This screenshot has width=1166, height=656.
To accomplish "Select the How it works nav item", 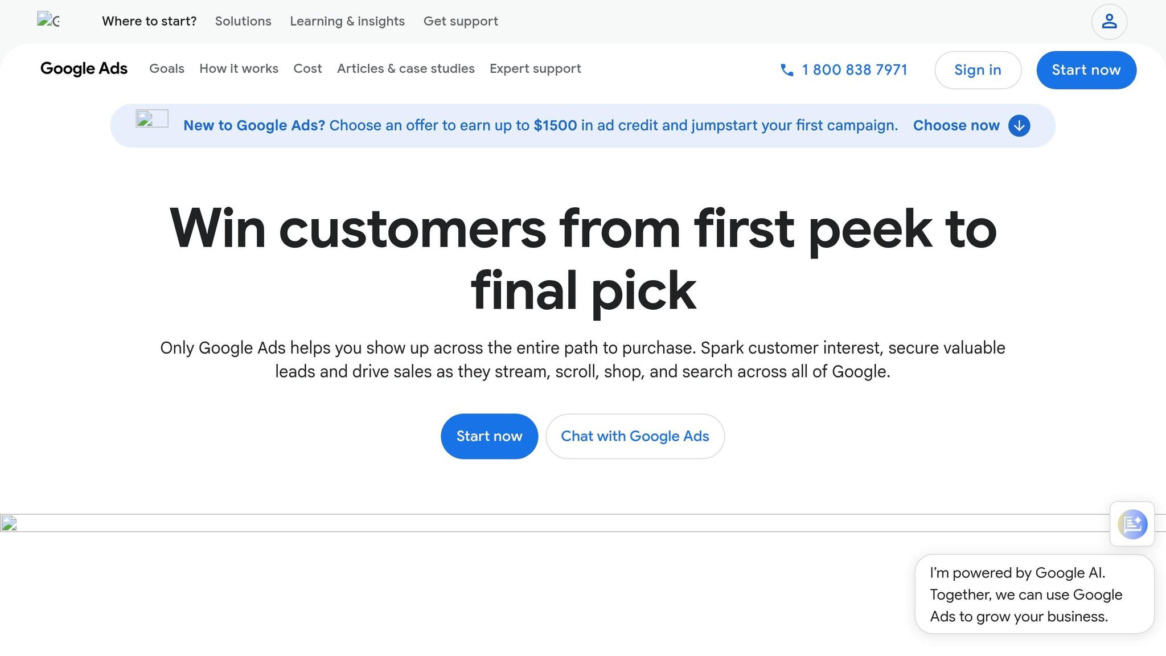I will tap(239, 69).
